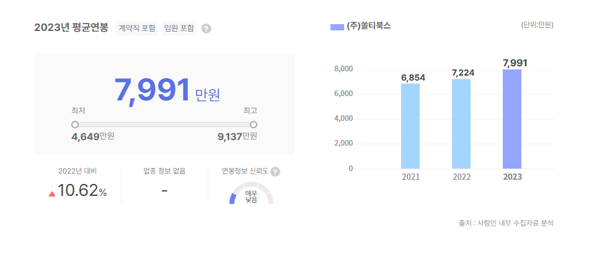589x256 pixels.
Task: Click the 4,000 y-axis label
Action: click(x=343, y=118)
